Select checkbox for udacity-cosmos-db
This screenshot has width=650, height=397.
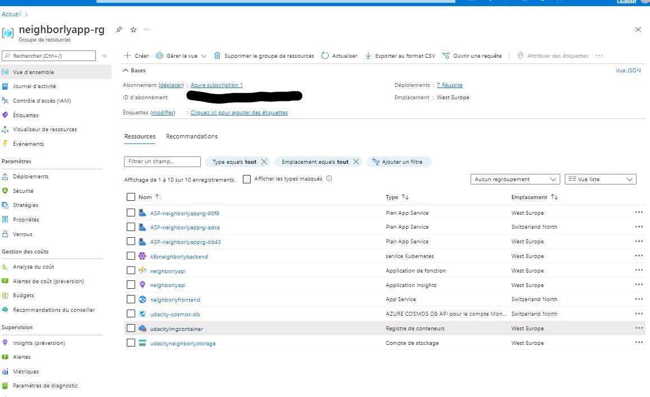tap(131, 313)
